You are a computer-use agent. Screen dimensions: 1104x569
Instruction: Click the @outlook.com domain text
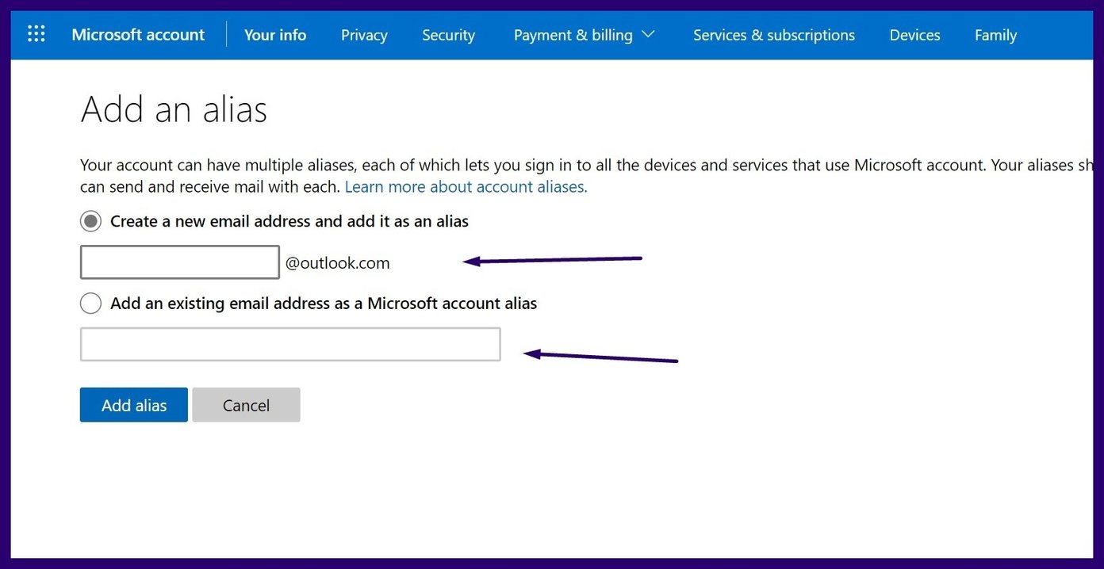click(x=337, y=263)
